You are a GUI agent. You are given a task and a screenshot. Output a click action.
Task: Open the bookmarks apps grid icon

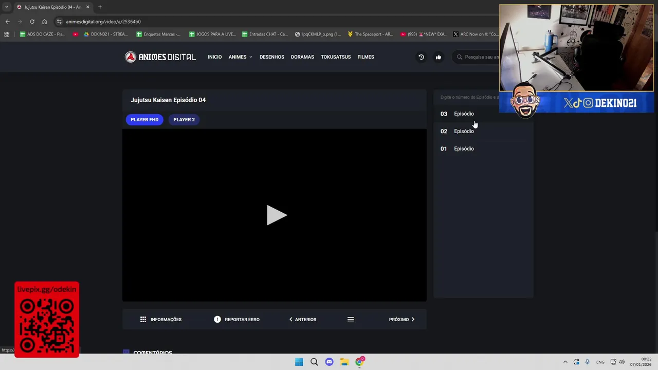7,34
